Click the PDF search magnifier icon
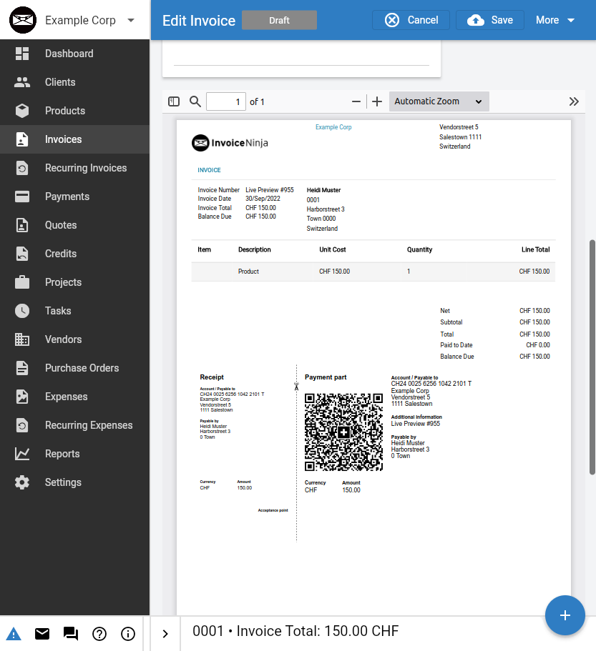This screenshot has width=596, height=651. (195, 101)
